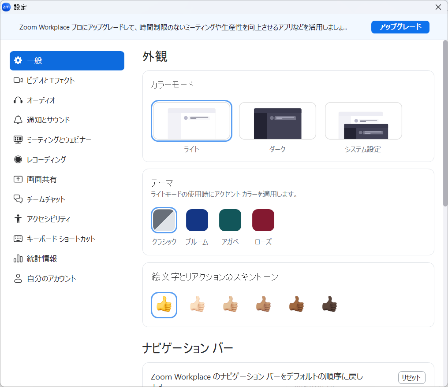Choose the medium-dark thumbs-up skin tone
The width and height of the screenshot is (448, 387).
[297, 304]
